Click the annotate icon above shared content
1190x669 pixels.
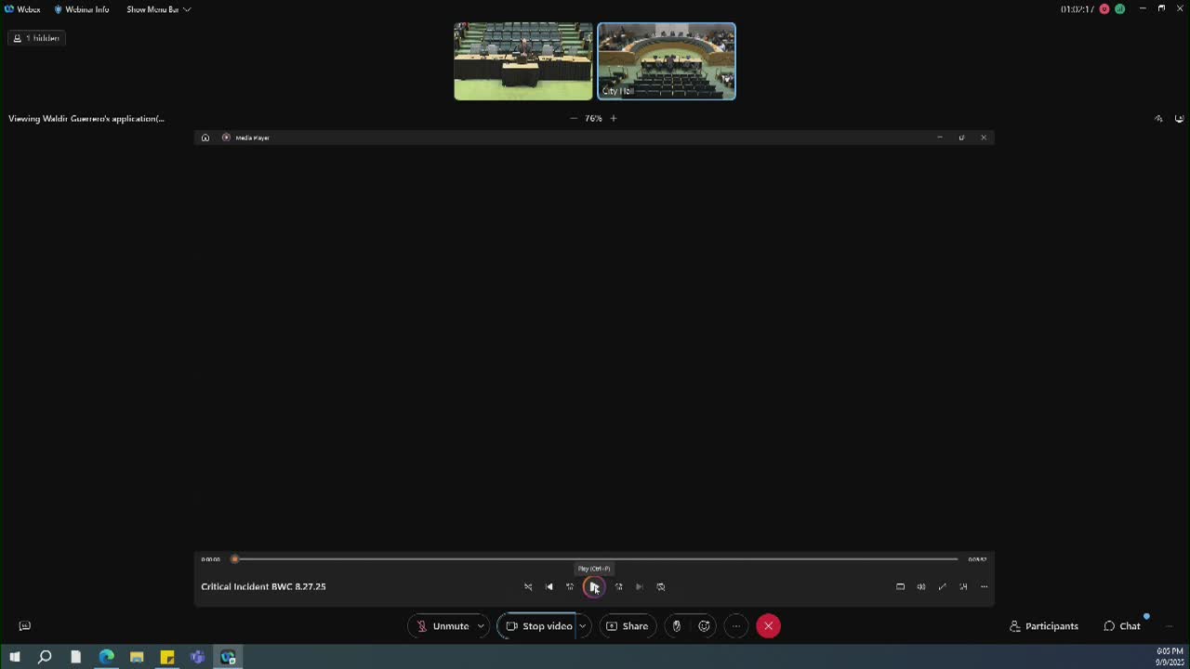click(1158, 119)
